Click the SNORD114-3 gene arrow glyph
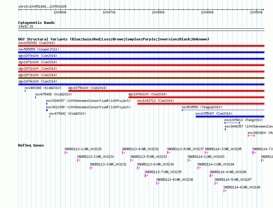This screenshot has height=208, width=273. (206, 153)
